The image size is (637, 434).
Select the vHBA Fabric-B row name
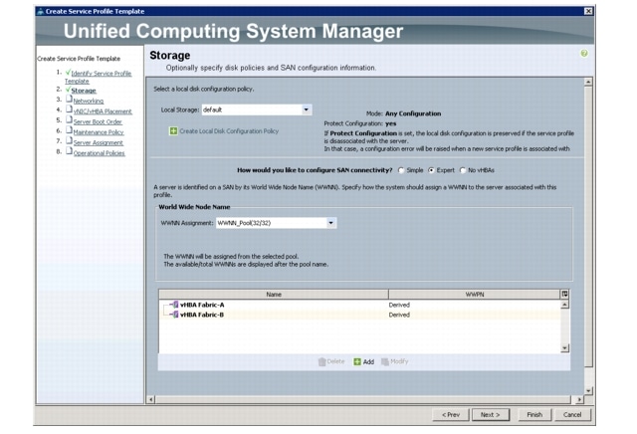[202, 315]
